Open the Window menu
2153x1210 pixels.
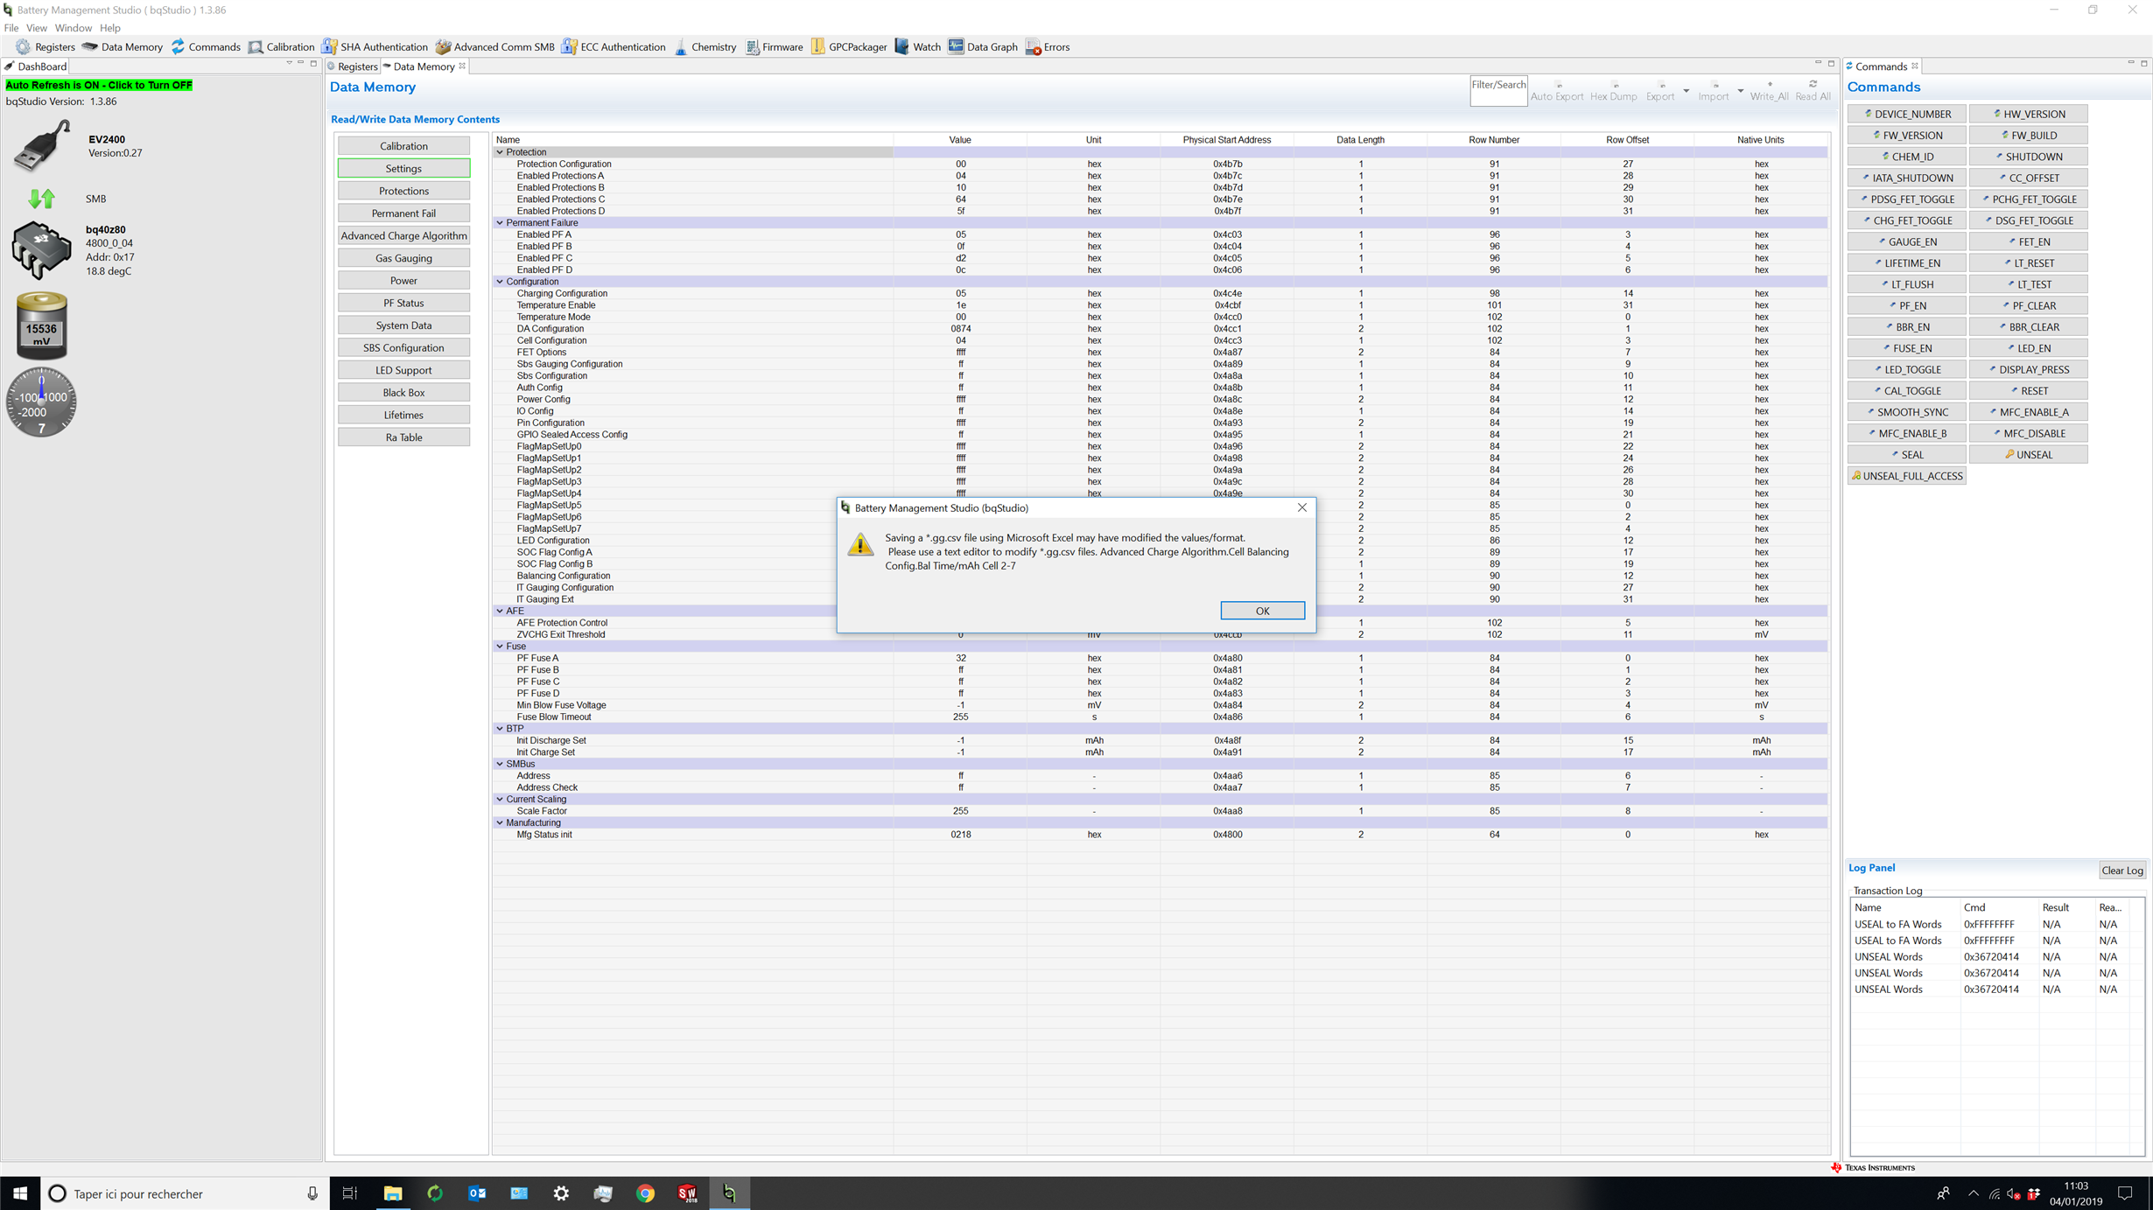click(73, 28)
